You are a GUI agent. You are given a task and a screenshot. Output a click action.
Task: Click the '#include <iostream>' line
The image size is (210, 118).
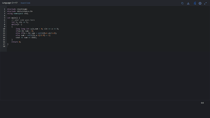tap(17, 9)
